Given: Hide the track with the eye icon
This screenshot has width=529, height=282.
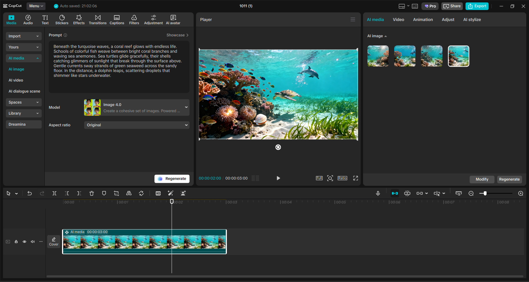Looking at the screenshot, I should pyautogui.click(x=24, y=241).
